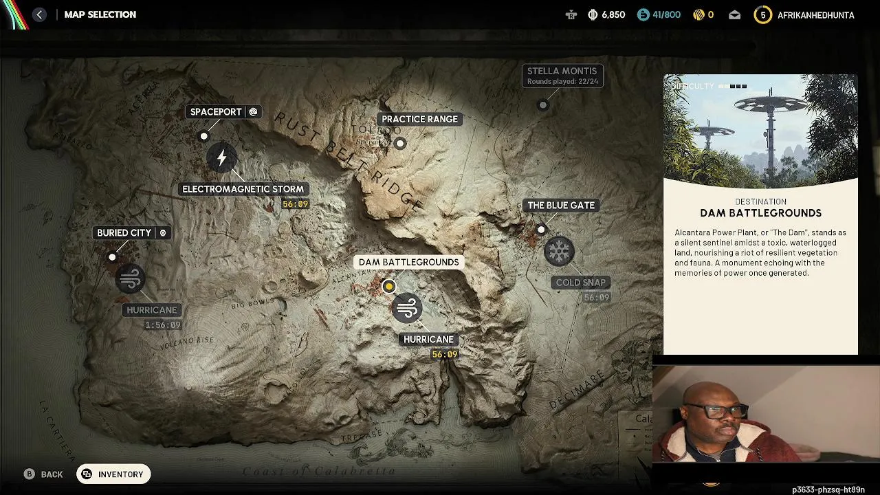Click the blue token icon beside 41/800

(x=643, y=14)
